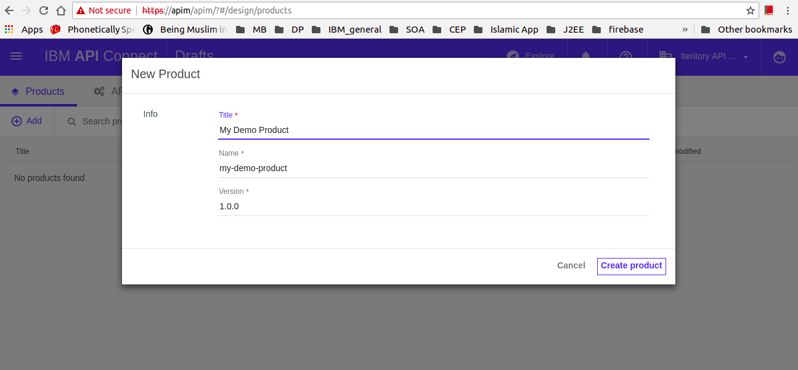
Task: Click into the Title field
Action: click(x=433, y=130)
